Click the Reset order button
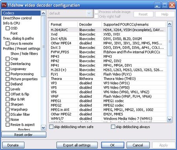This screenshot has width=177, height=150. coord(24,135)
